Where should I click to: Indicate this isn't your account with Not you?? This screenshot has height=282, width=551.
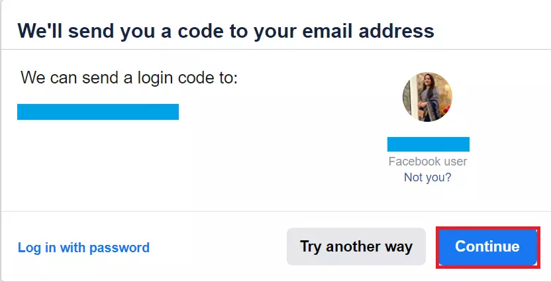click(427, 177)
